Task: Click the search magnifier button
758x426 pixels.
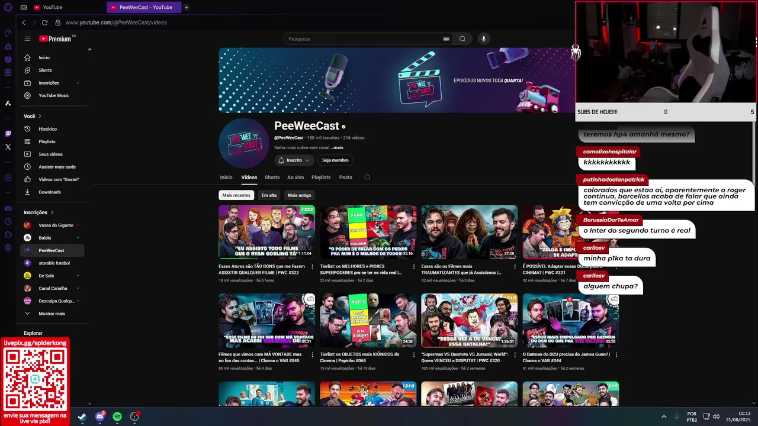Action: (x=462, y=39)
